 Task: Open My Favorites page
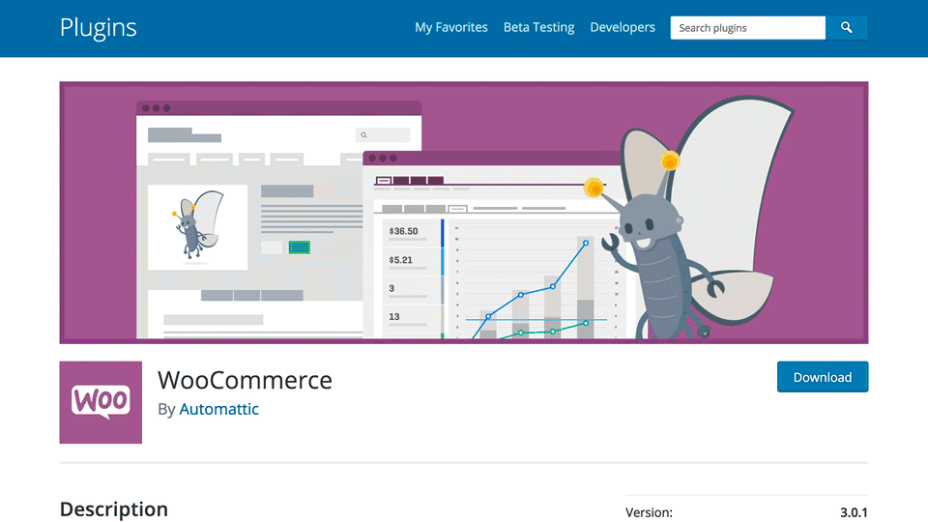point(451,27)
